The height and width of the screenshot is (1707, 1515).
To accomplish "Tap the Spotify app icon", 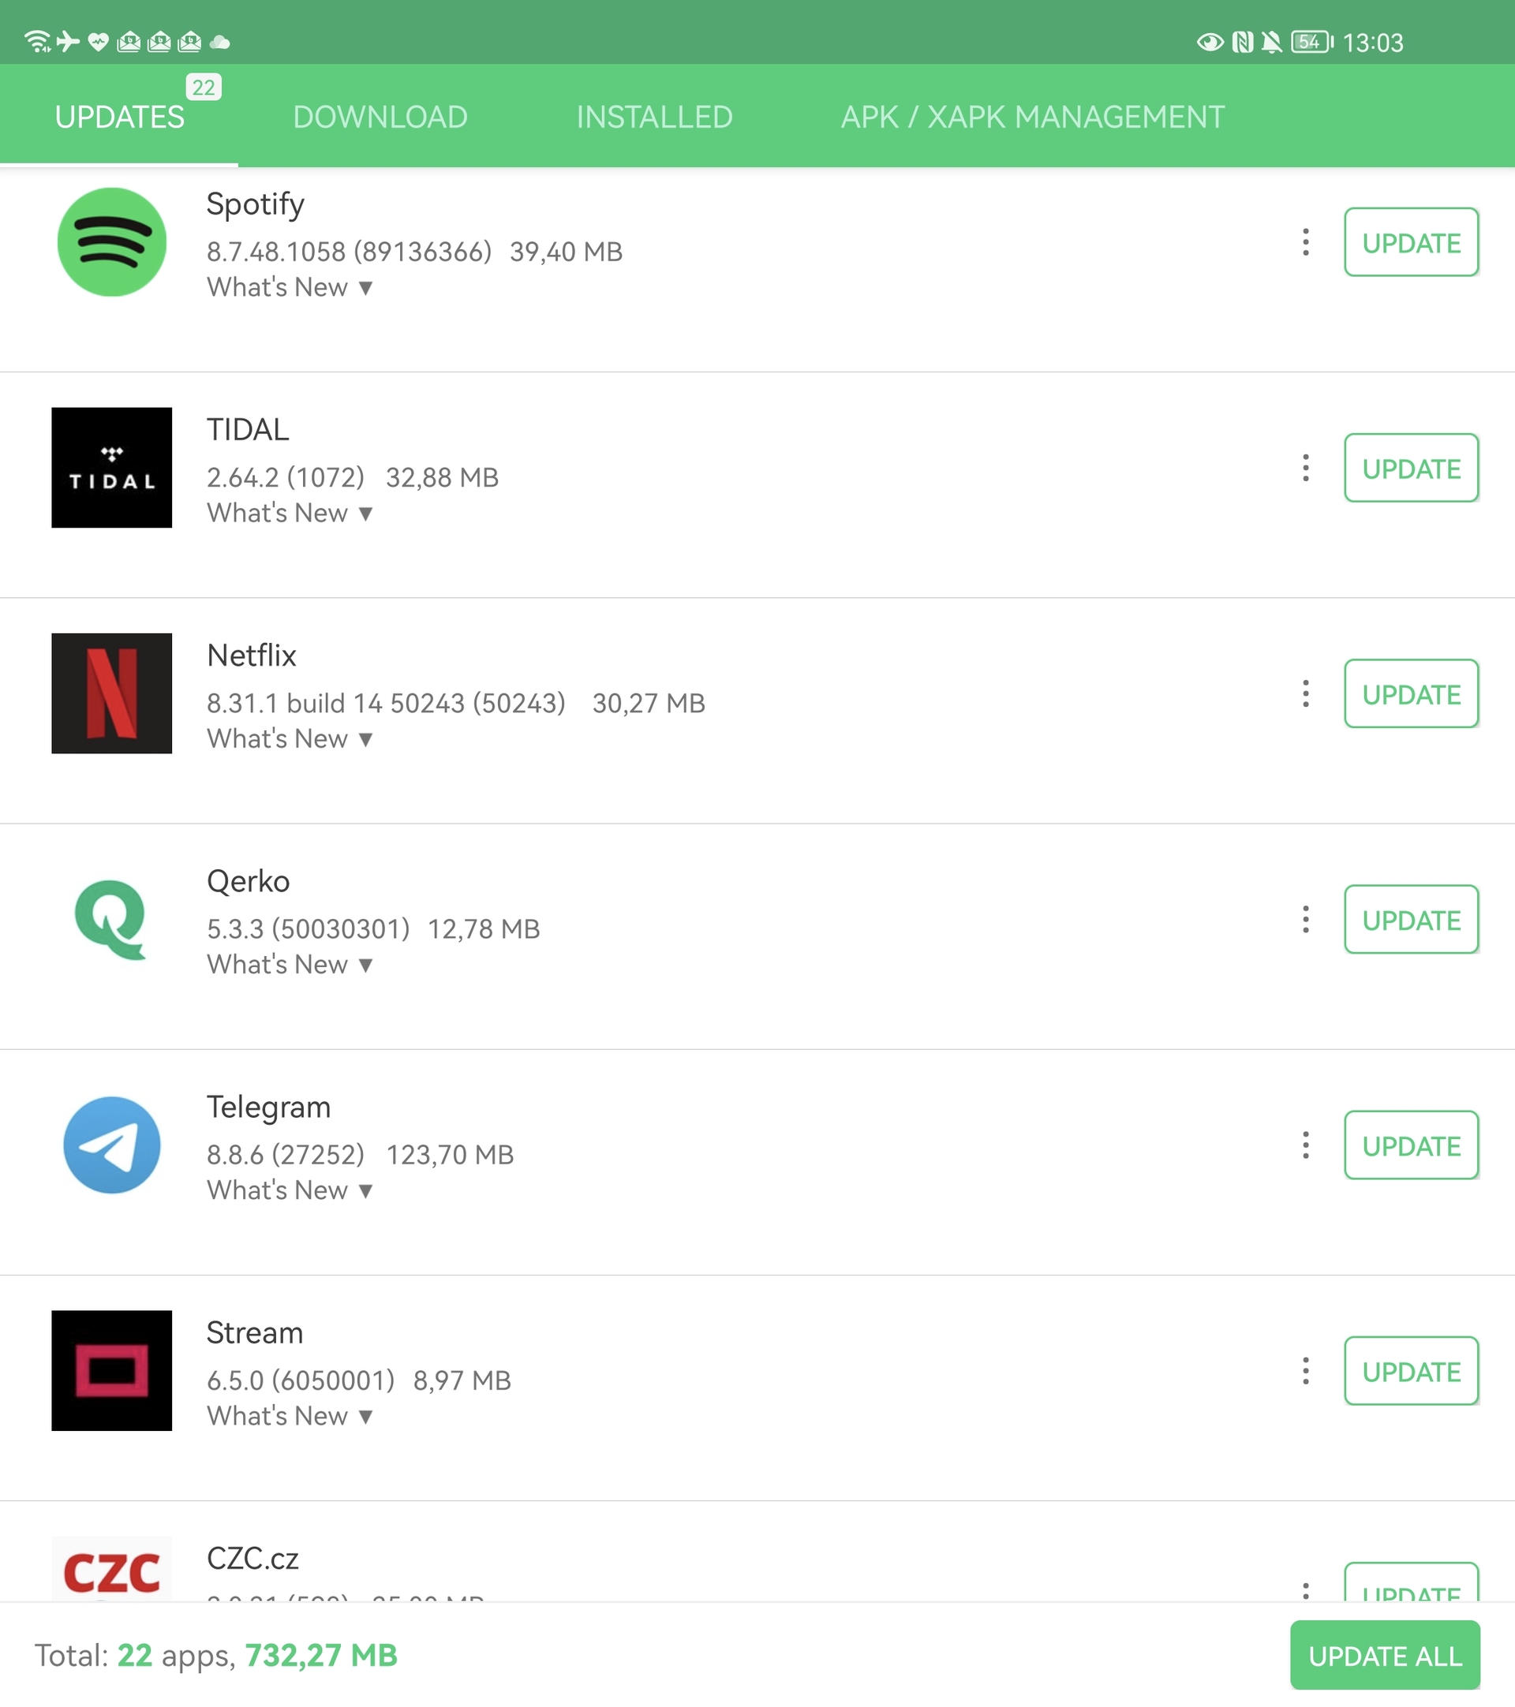I will click(112, 242).
